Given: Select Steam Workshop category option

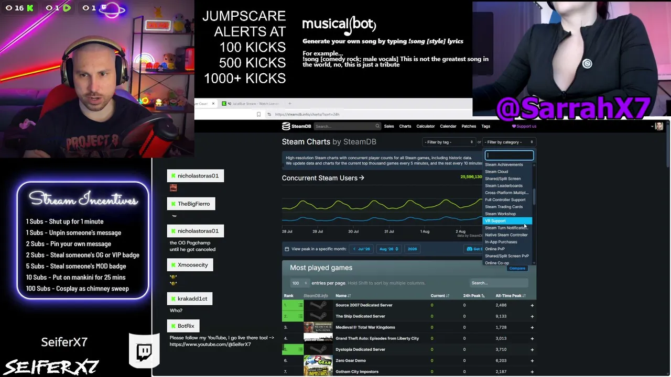Looking at the screenshot, I should pyautogui.click(x=507, y=214).
